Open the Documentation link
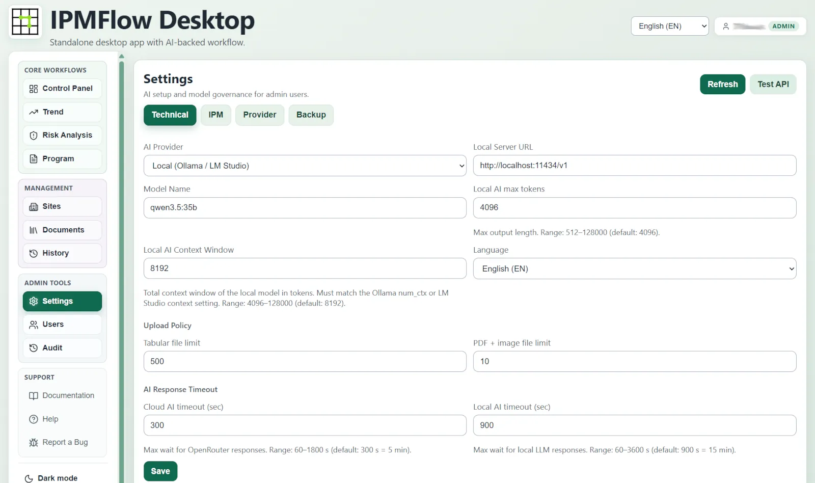This screenshot has height=483, width=815. 62,396
